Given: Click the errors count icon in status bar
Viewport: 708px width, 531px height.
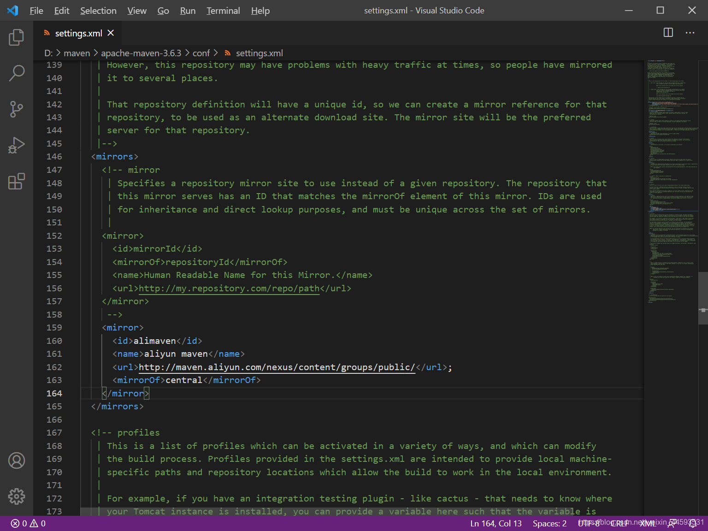Looking at the screenshot, I should (15, 523).
